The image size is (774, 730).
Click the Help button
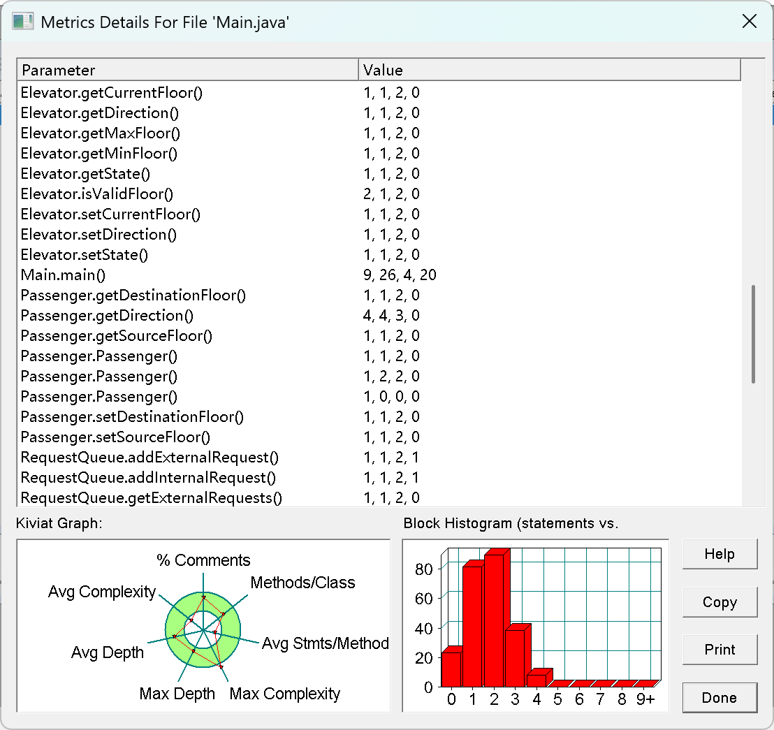click(x=720, y=554)
